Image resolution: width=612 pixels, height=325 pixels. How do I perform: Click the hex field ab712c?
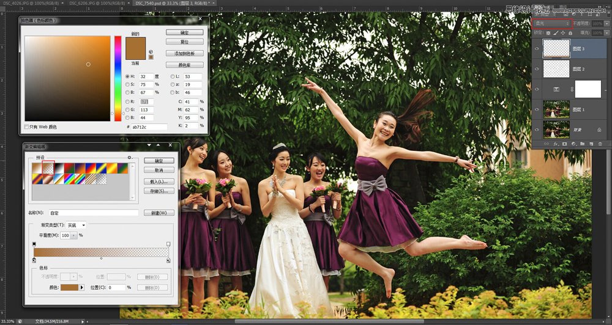pyautogui.click(x=149, y=127)
